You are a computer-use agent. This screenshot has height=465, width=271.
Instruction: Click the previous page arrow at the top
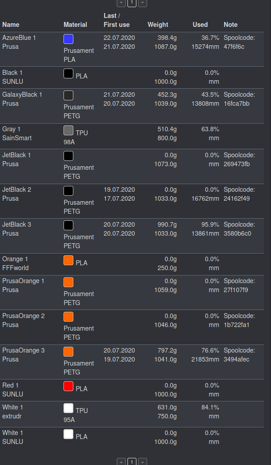click(x=121, y=3)
